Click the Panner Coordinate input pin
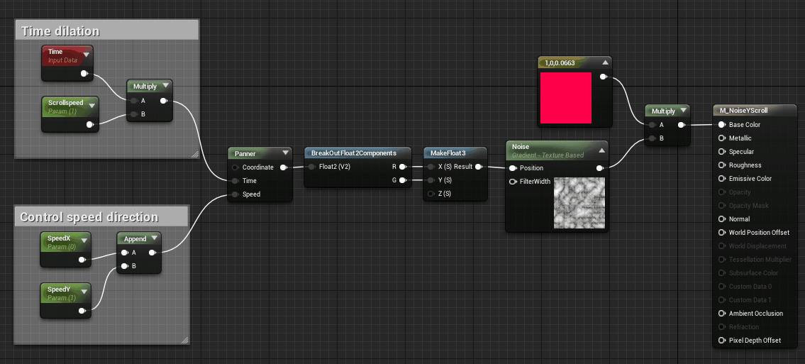The height and width of the screenshot is (364, 805). 235,167
